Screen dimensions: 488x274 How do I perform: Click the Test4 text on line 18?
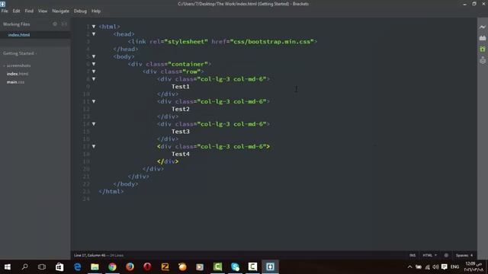pyautogui.click(x=181, y=154)
